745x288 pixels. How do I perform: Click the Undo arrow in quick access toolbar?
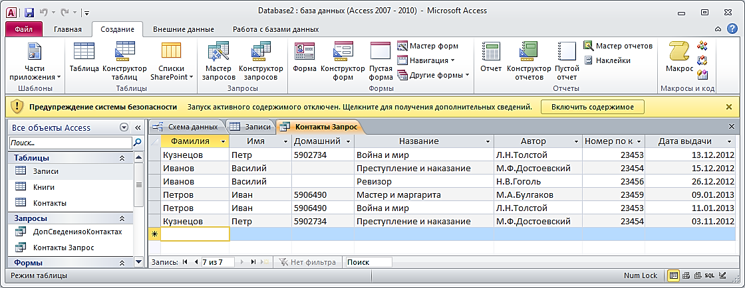(44, 11)
